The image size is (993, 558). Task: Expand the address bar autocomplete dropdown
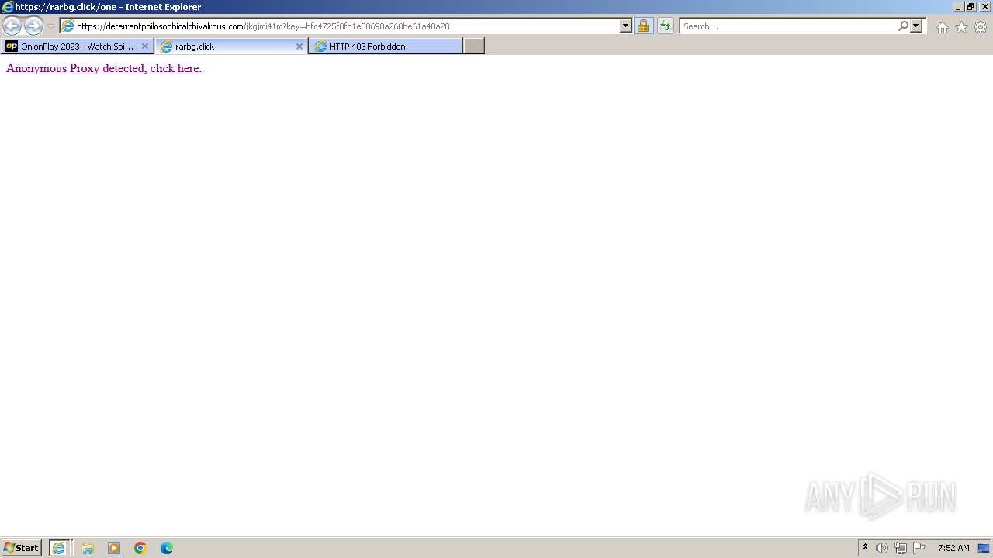click(x=626, y=26)
